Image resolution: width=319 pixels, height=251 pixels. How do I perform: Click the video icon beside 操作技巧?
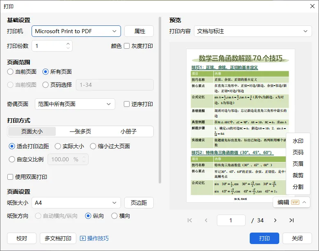pos(83,238)
